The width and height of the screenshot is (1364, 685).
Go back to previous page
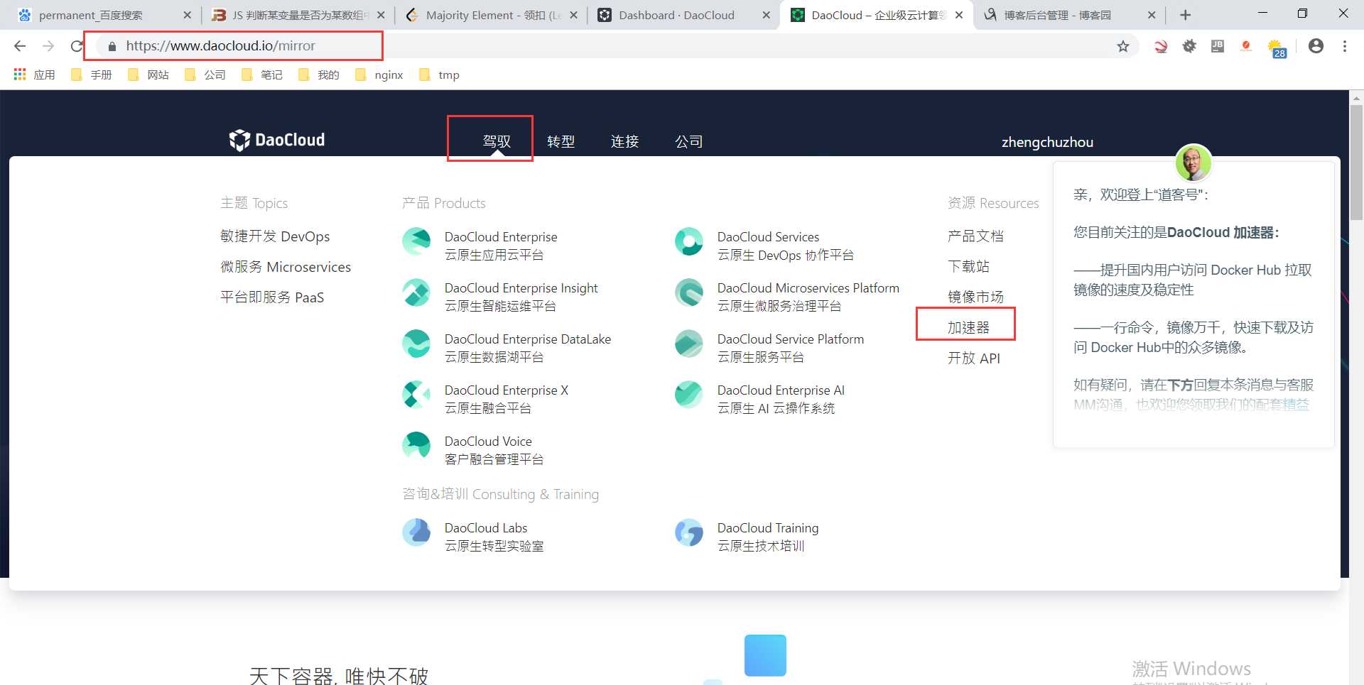pyautogui.click(x=20, y=46)
